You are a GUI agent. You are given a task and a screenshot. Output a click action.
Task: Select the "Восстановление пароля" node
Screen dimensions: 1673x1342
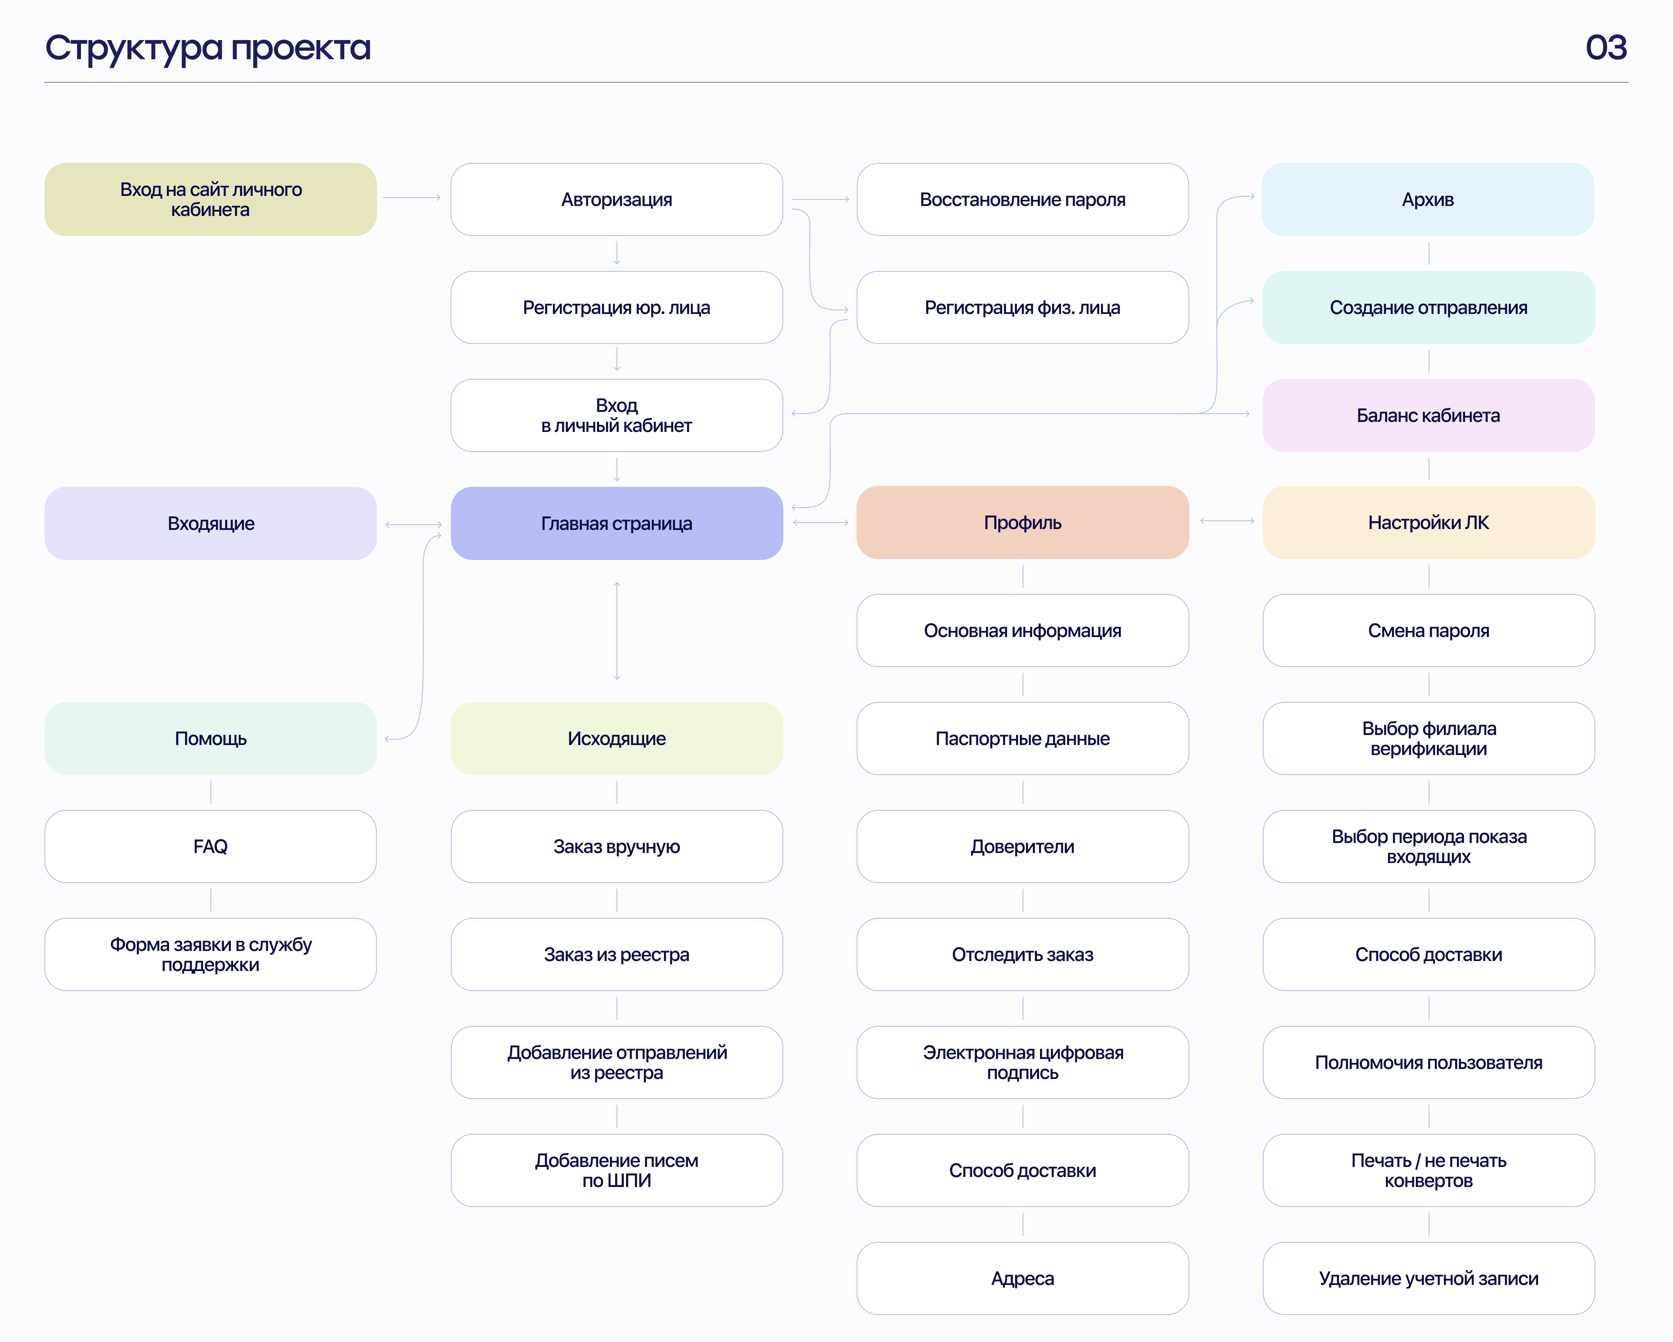click(x=1022, y=199)
